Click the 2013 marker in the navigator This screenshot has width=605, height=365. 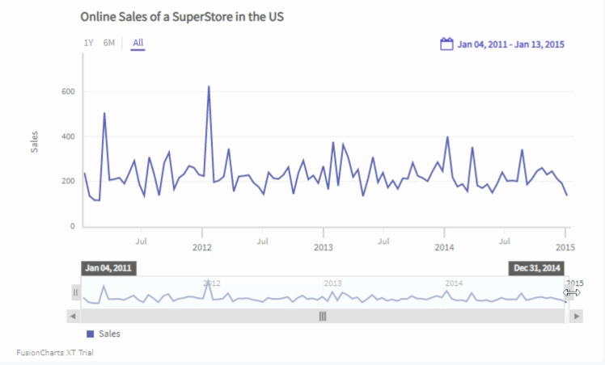tap(332, 283)
